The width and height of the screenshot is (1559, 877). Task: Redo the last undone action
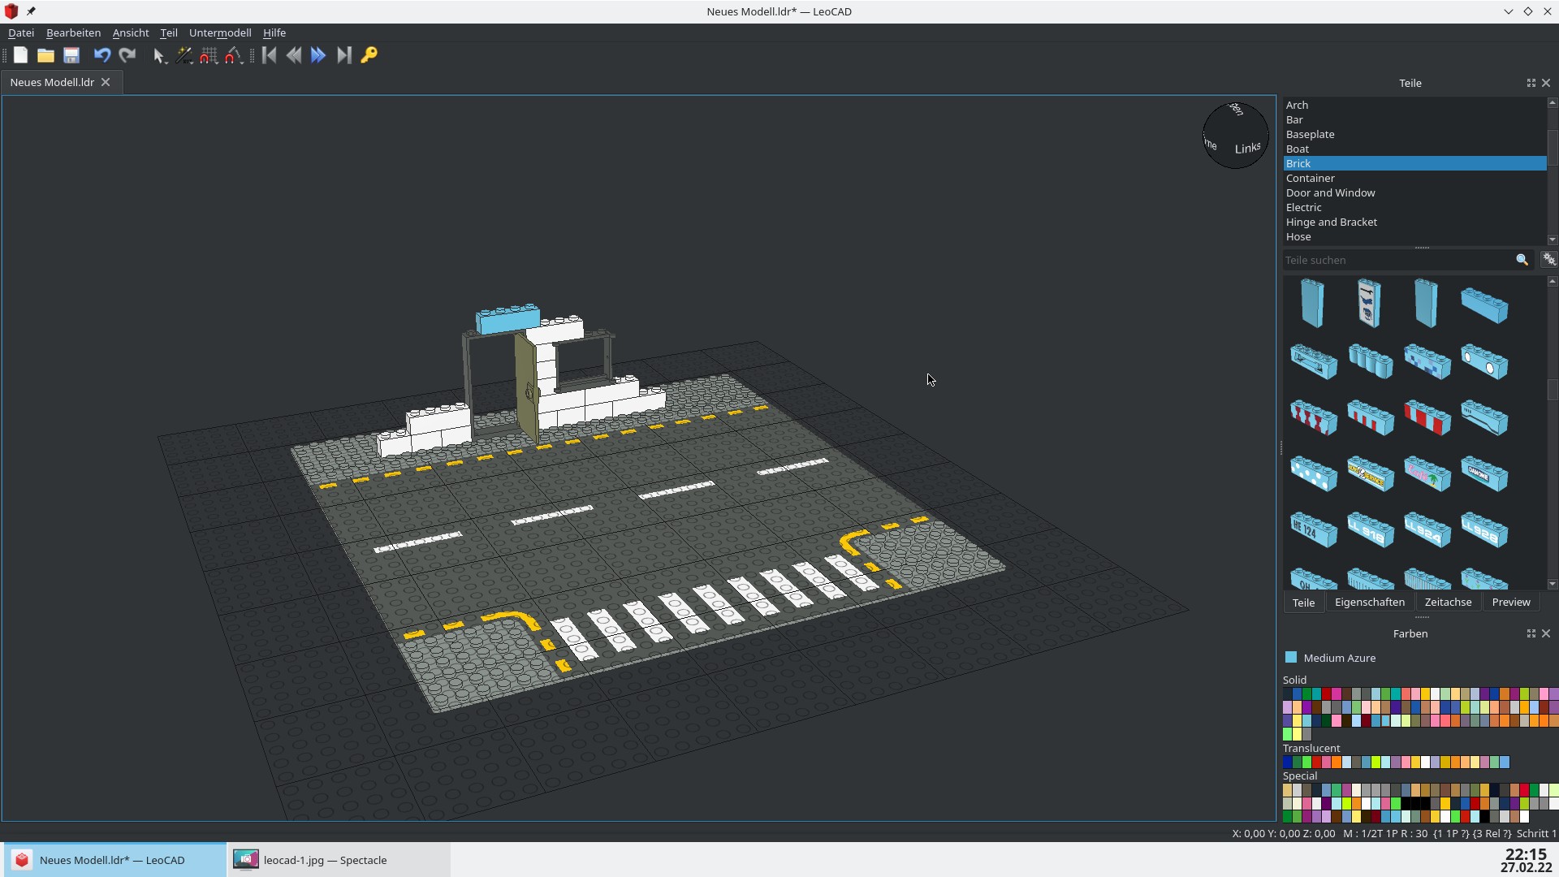pos(127,55)
